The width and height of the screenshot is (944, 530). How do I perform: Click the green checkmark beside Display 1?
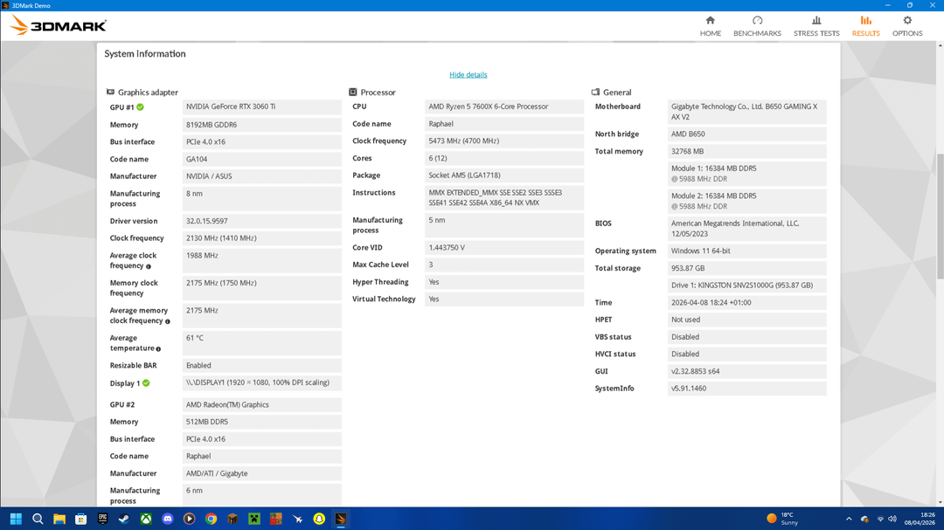146,383
